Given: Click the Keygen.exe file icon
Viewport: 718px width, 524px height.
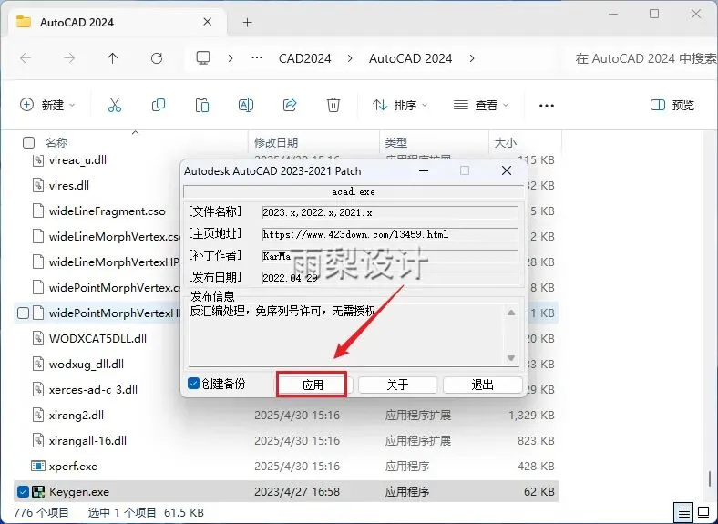Looking at the screenshot, I should [38, 491].
